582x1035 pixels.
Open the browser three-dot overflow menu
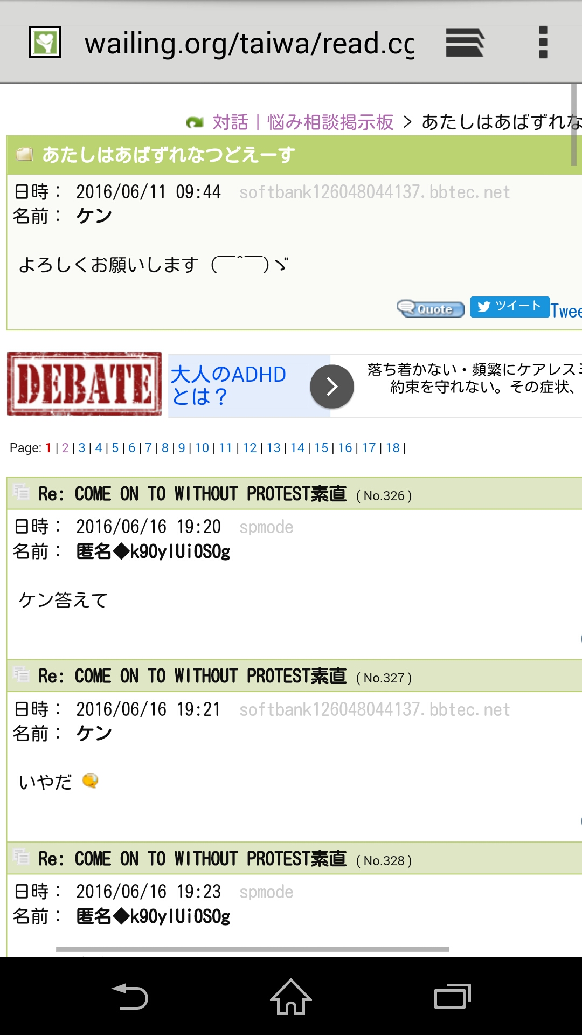click(x=543, y=42)
